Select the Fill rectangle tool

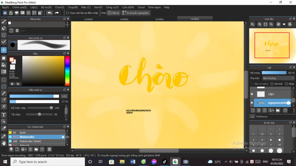coord(3,58)
